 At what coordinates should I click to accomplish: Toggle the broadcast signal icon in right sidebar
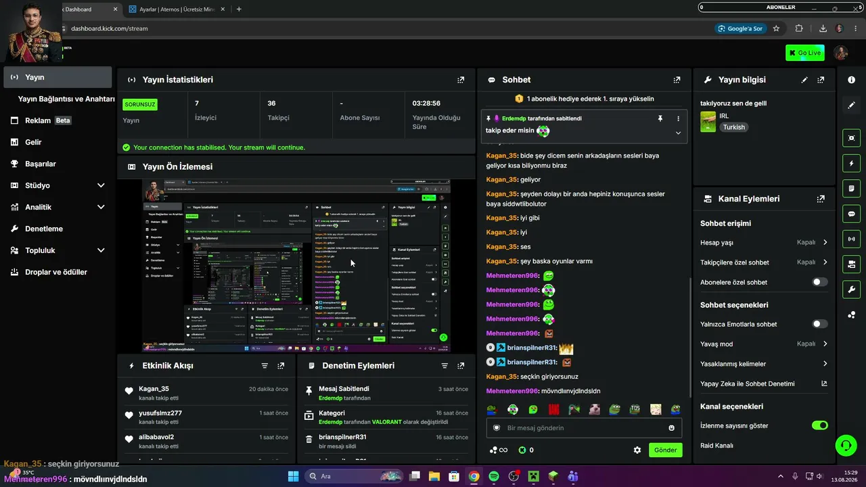coord(851,238)
